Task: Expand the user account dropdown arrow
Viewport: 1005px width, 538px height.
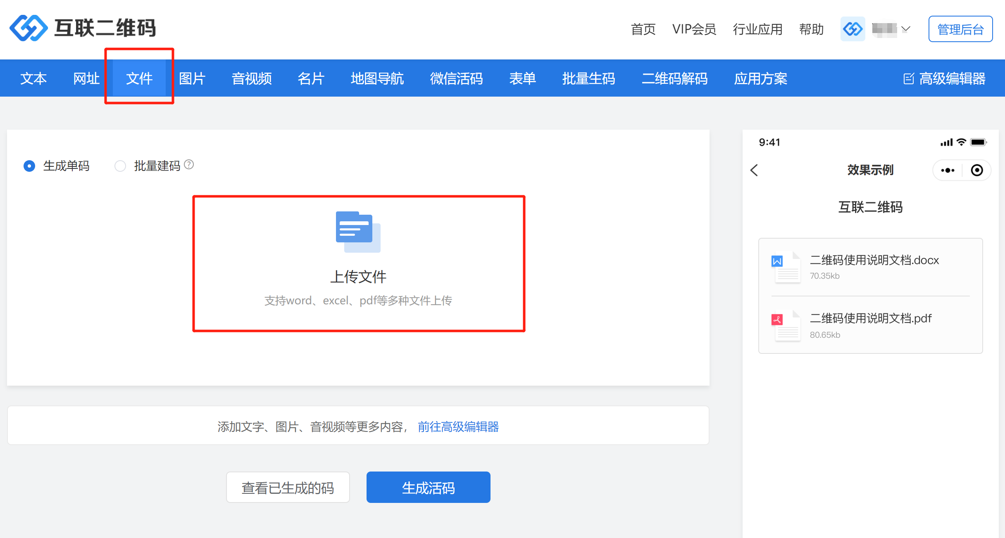Action: 906,29
